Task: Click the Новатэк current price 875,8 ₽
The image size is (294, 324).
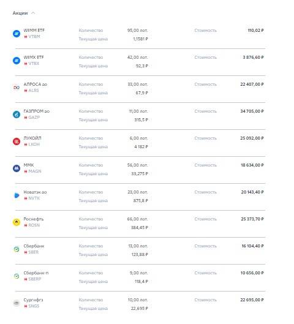Action: pos(140,201)
